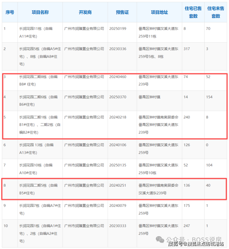
Task: Select project 长润花园10栋 (自编A10#住宅)
Action: (36, 169)
